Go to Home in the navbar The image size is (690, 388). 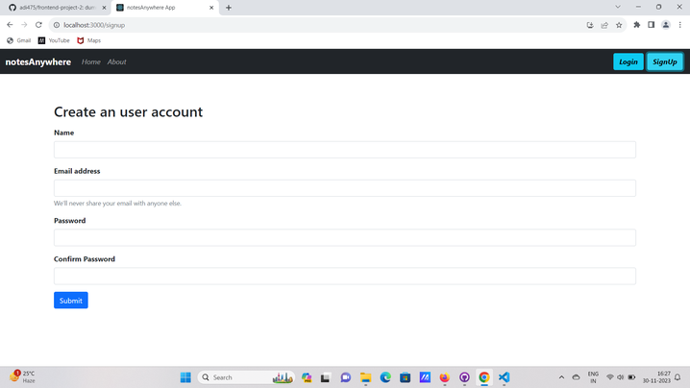click(91, 62)
